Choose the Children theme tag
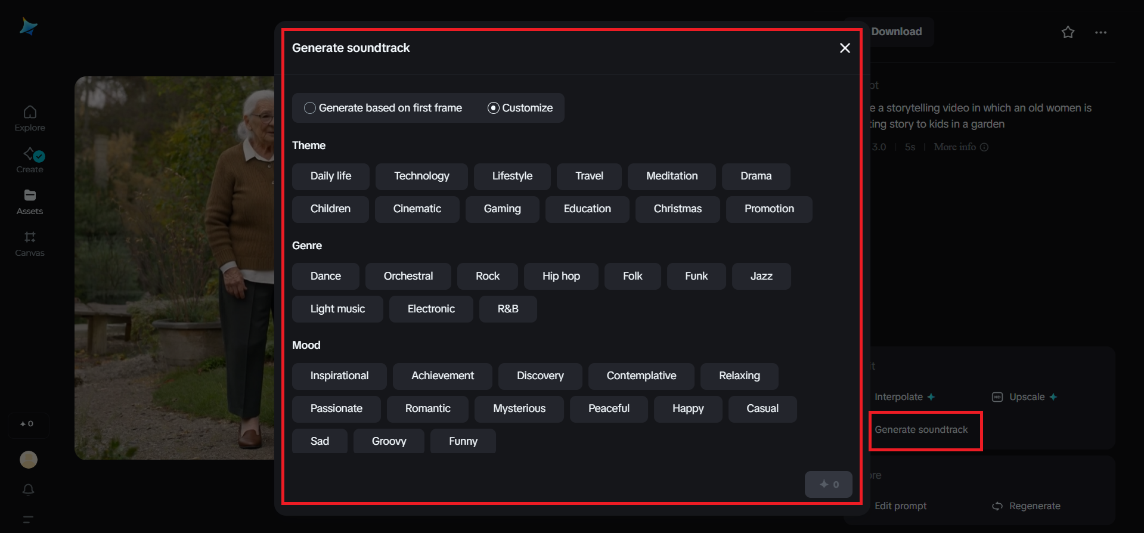The height and width of the screenshot is (533, 1144). point(330,209)
